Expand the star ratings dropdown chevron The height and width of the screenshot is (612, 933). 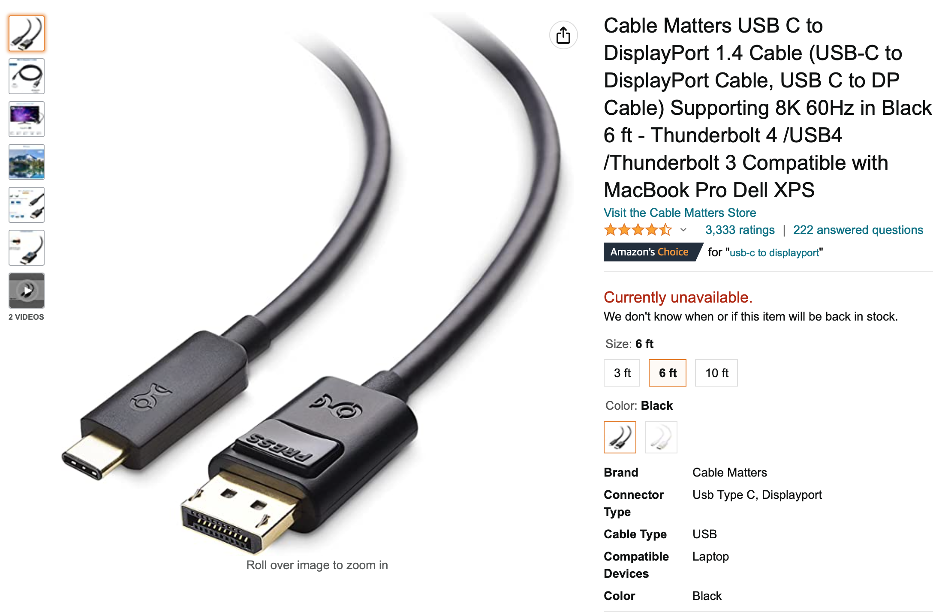[x=683, y=230]
